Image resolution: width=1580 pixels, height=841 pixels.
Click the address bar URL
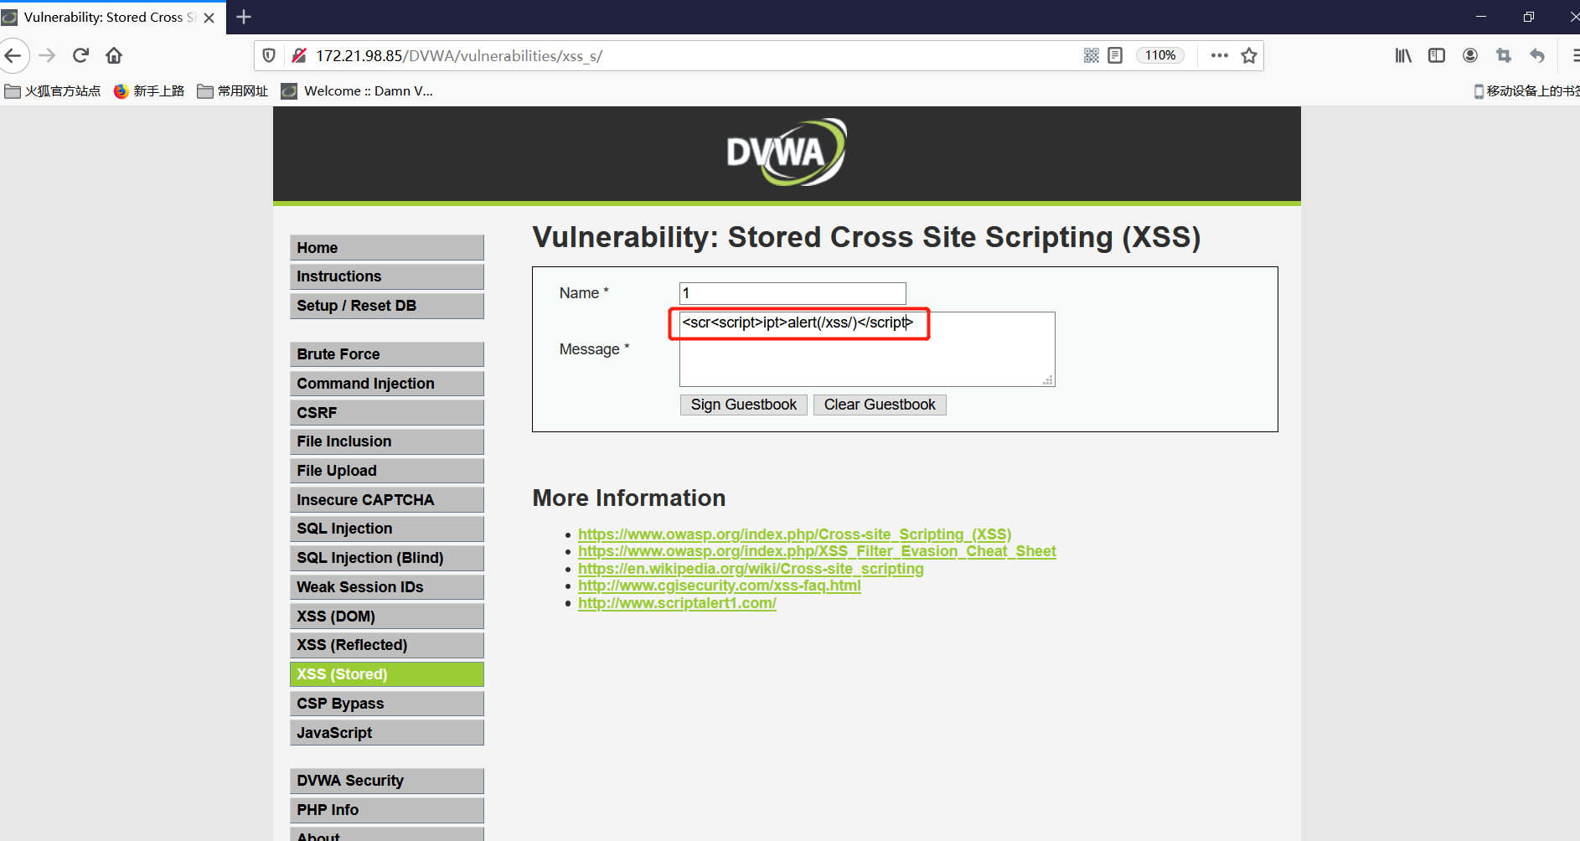(x=459, y=55)
